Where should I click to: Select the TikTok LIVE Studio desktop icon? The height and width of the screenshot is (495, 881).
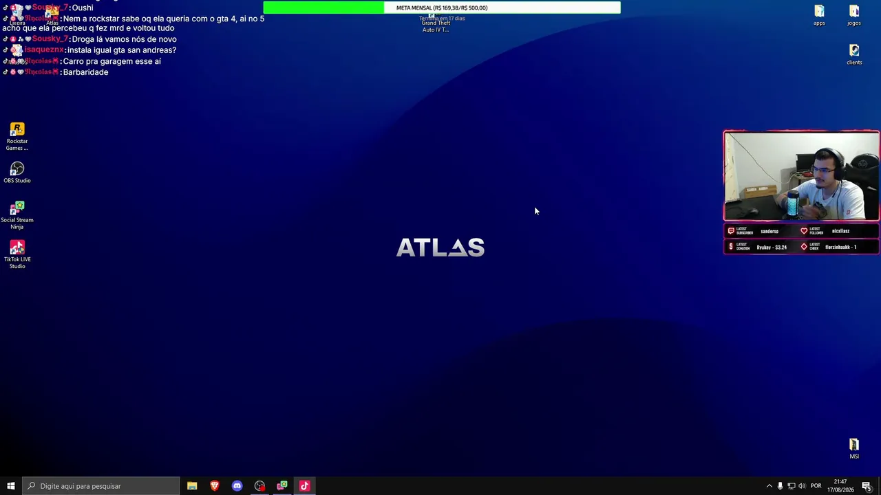[17, 254]
